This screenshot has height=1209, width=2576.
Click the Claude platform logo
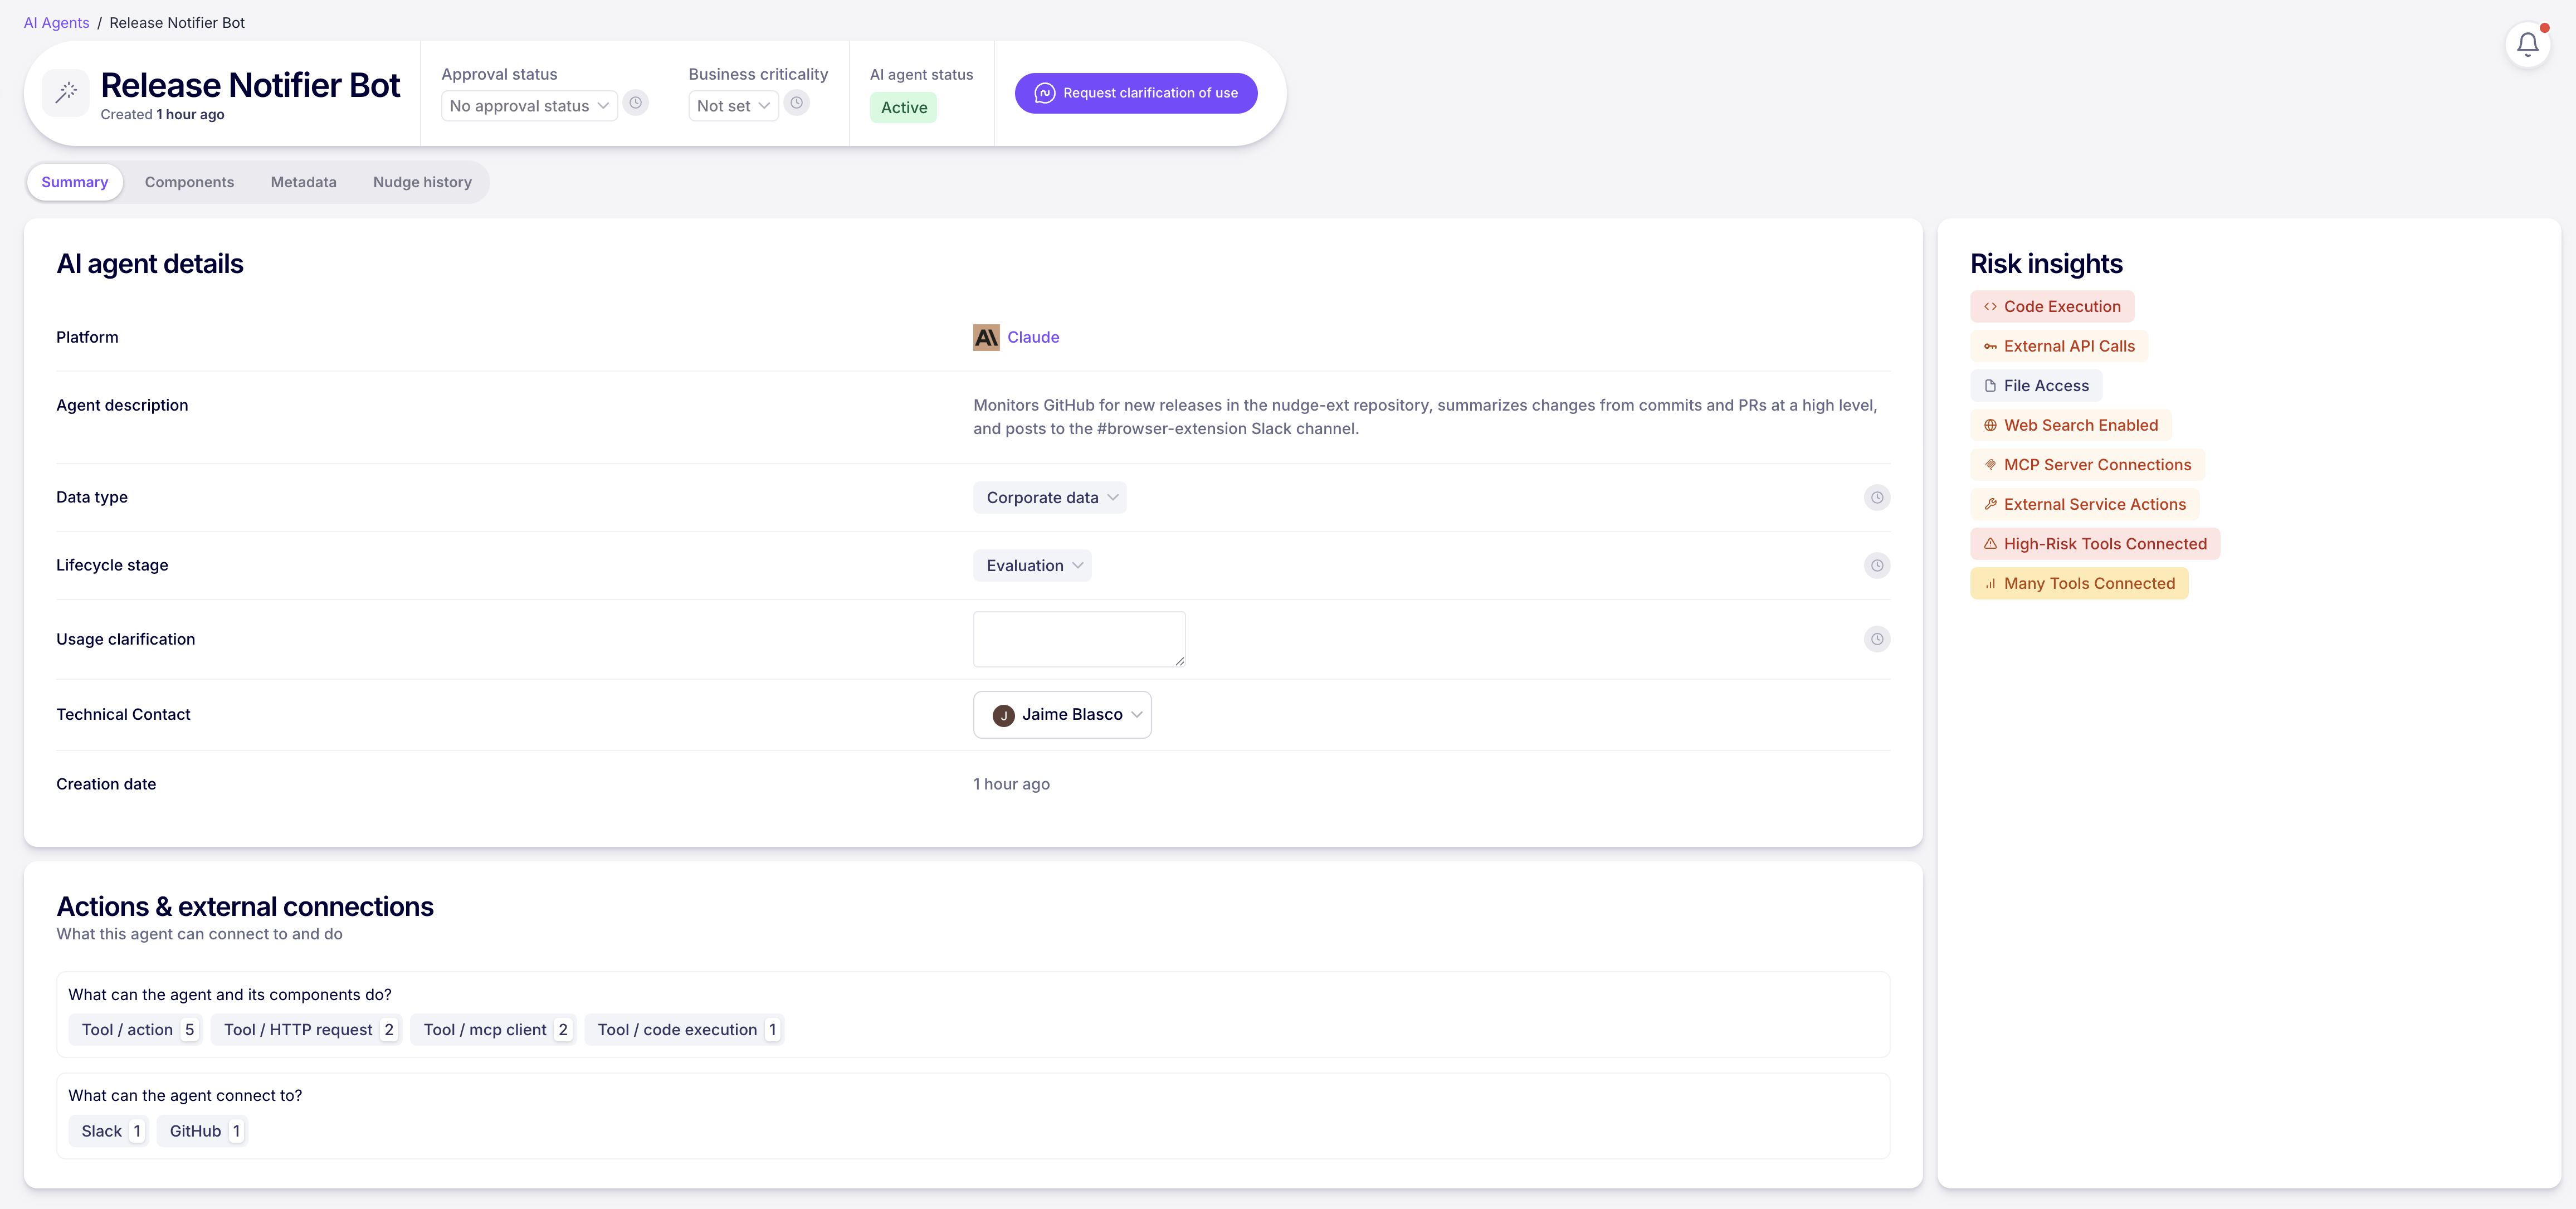pyautogui.click(x=986, y=338)
